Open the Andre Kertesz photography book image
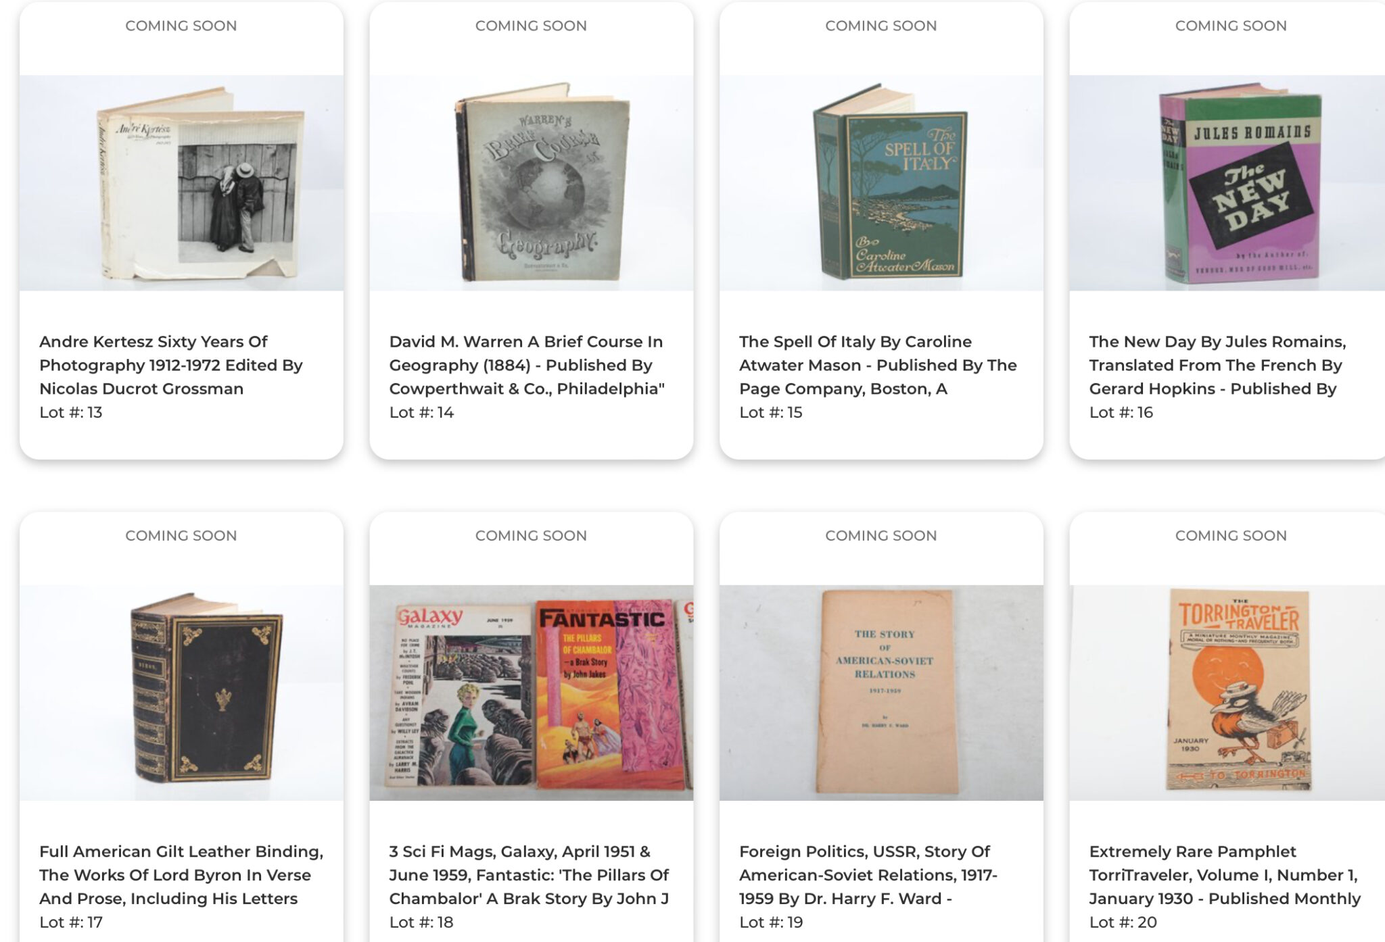 click(181, 183)
